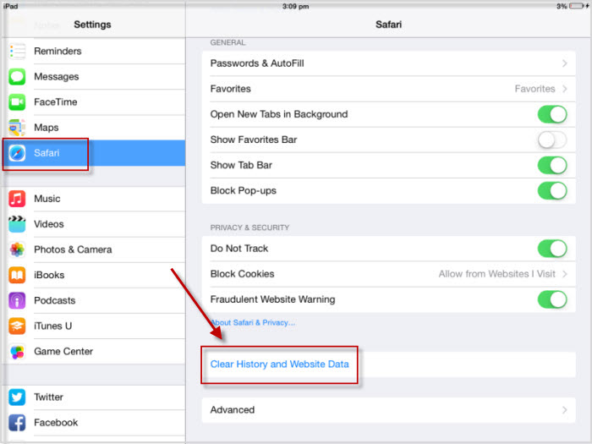Tap 'Allow from Websites I Visit' value
Image resolution: width=592 pixels, height=444 pixels.
497,274
